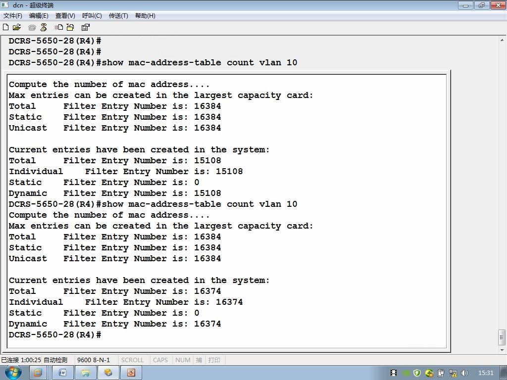Click the CAPS status bar indicator
507x380 pixels.
point(160,360)
